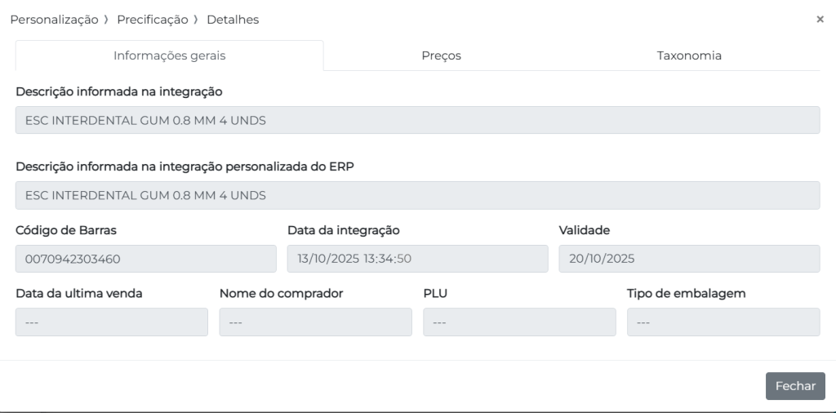
Task: Click the Data da integração field
Action: [x=417, y=259]
